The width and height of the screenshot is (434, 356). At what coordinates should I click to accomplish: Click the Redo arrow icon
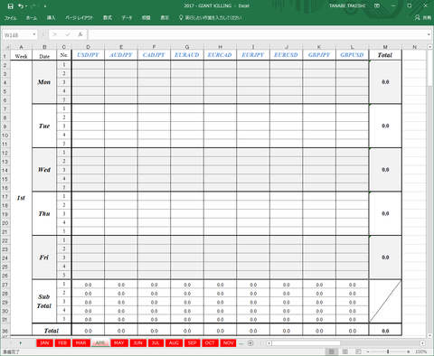pyautogui.click(x=33, y=6)
